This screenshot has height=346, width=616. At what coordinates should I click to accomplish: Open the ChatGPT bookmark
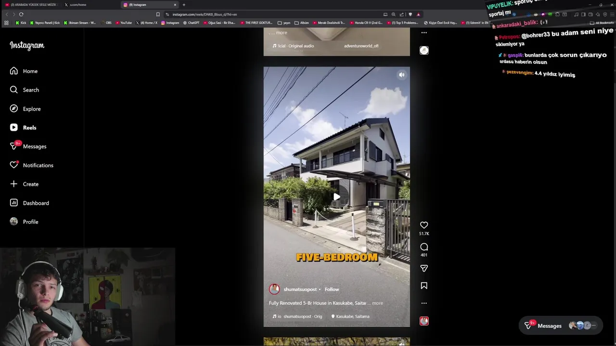[x=191, y=23]
